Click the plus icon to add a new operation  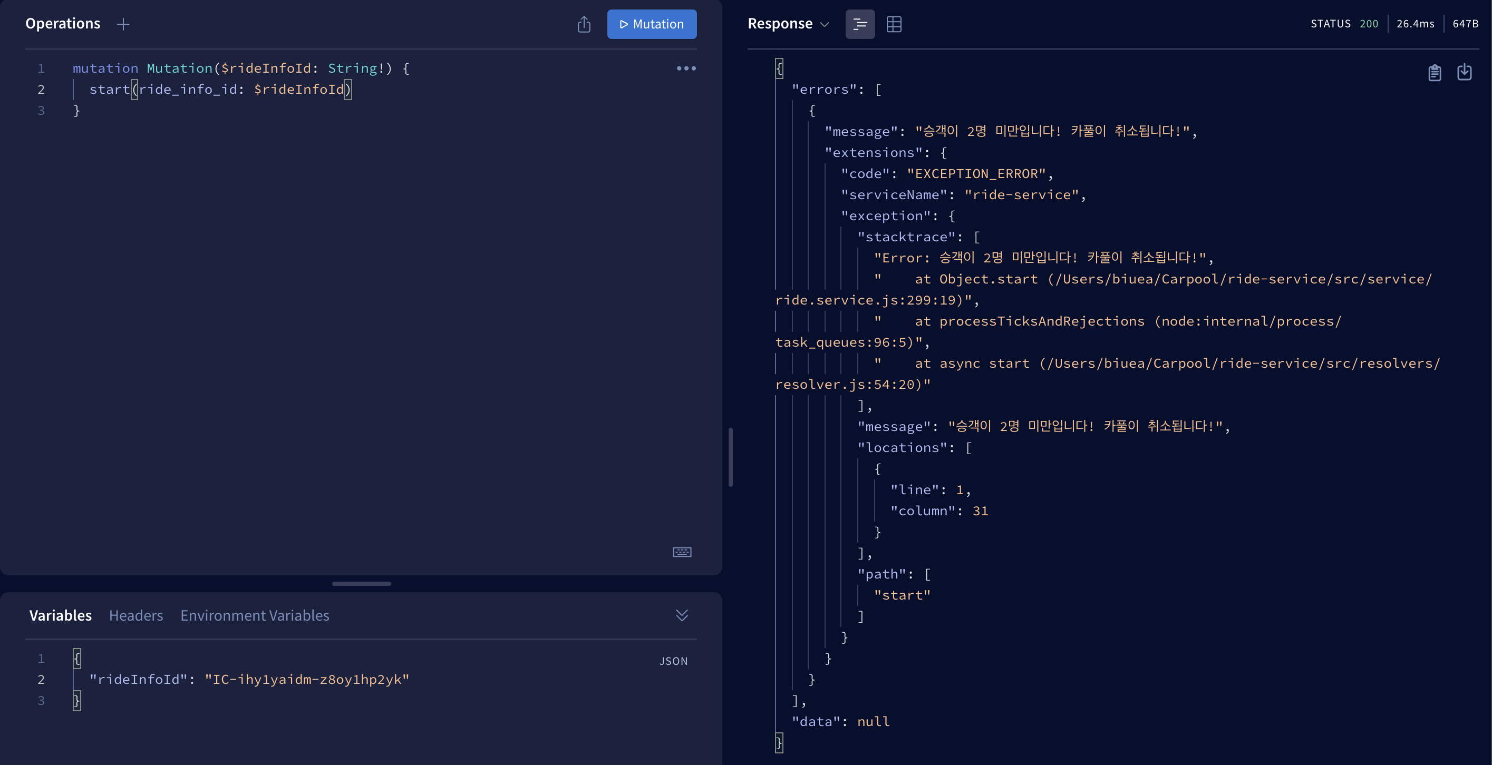coord(123,24)
